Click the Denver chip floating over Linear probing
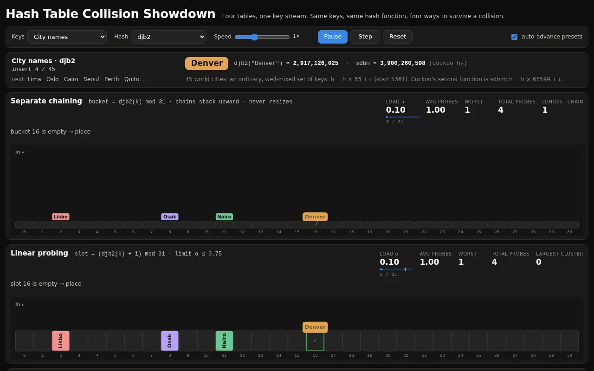Viewport: 594px width, 371px height. [x=315, y=327]
